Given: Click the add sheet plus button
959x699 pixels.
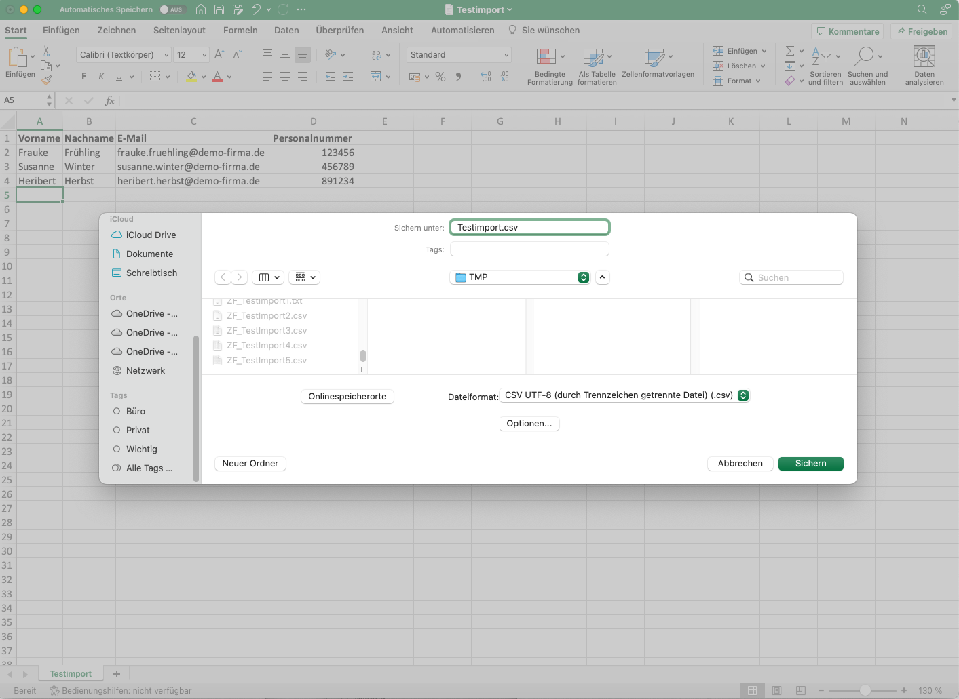Looking at the screenshot, I should pos(117,674).
